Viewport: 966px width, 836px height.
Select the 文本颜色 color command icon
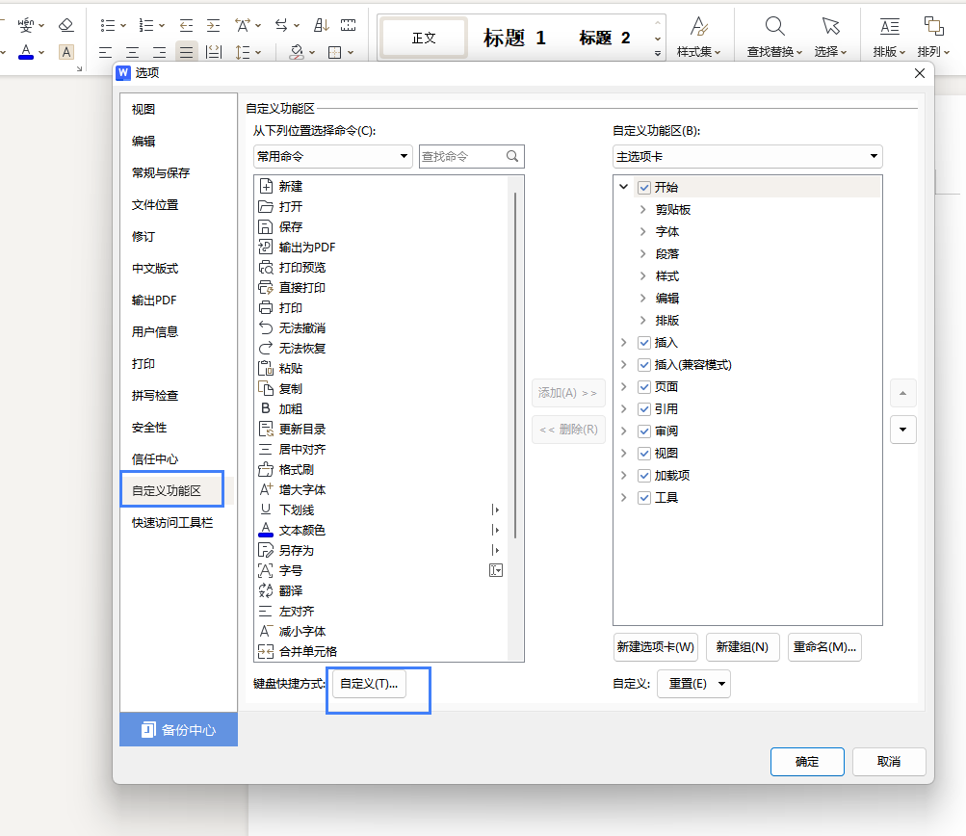click(x=266, y=530)
